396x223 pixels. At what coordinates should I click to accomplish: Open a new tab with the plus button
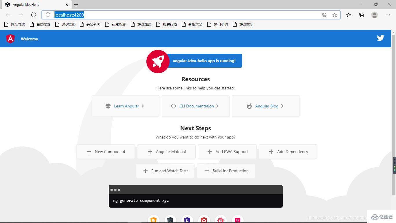click(76, 4)
